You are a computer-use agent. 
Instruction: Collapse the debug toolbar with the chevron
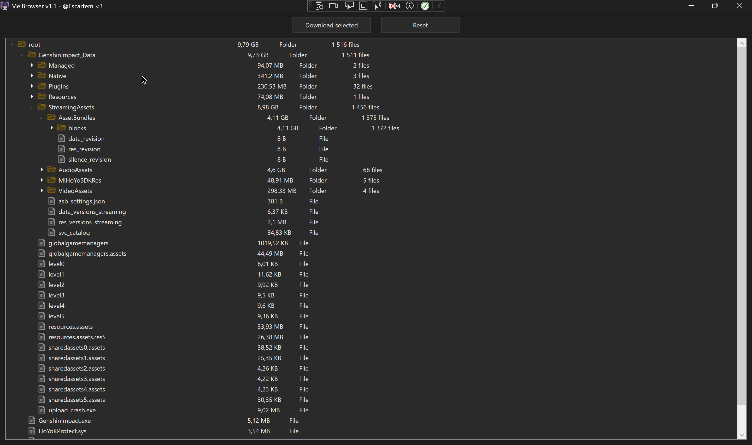(x=439, y=6)
